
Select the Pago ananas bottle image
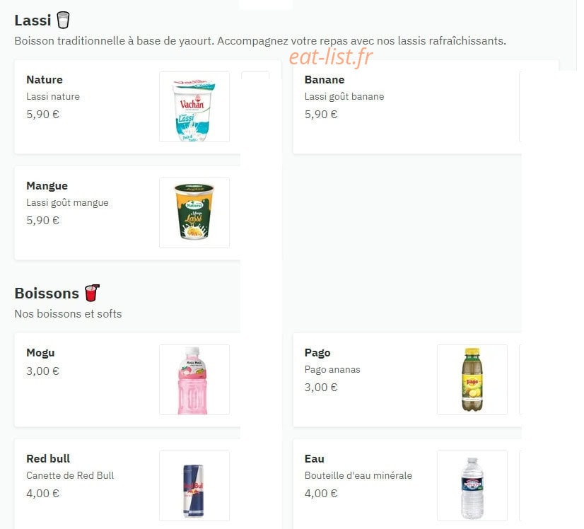tap(472, 380)
